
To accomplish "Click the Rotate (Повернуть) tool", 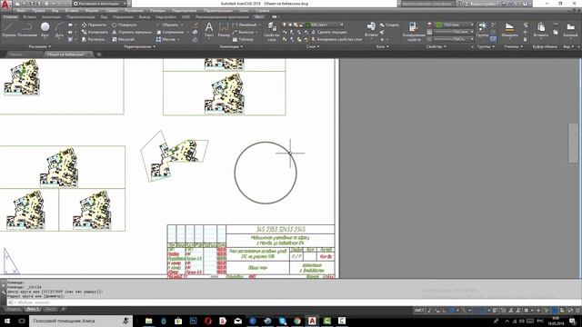I will pos(125,25).
